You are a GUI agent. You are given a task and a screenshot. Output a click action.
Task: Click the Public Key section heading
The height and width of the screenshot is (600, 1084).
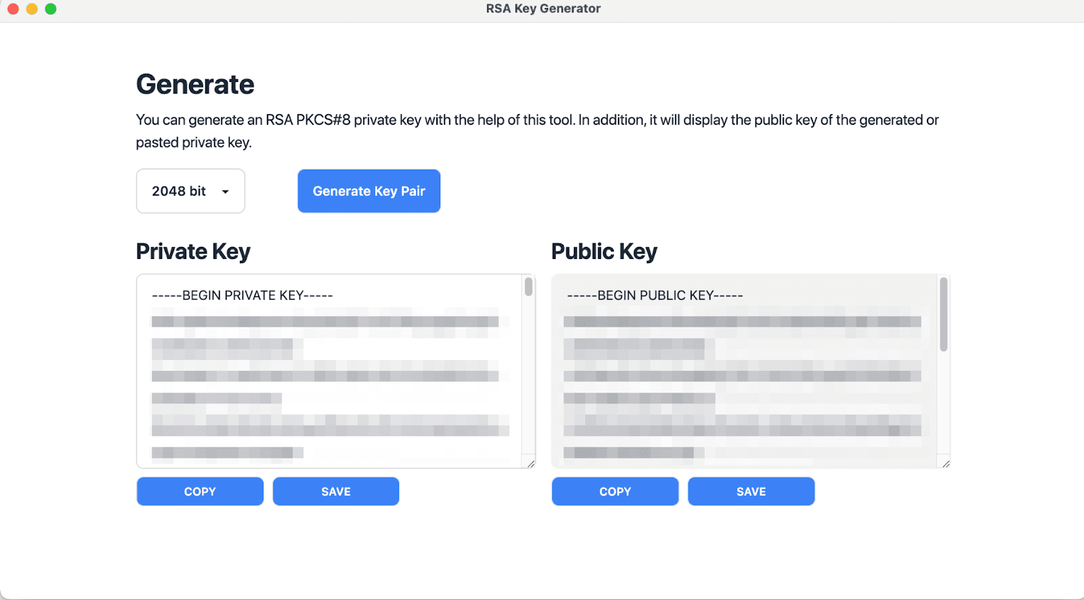(x=604, y=252)
